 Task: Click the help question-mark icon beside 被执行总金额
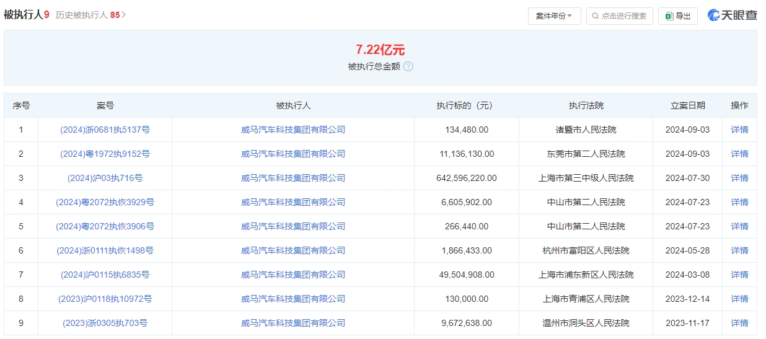(x=408, y=66)
